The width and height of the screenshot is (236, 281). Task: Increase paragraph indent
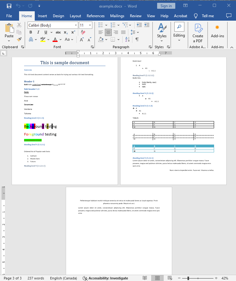(147, 25)
